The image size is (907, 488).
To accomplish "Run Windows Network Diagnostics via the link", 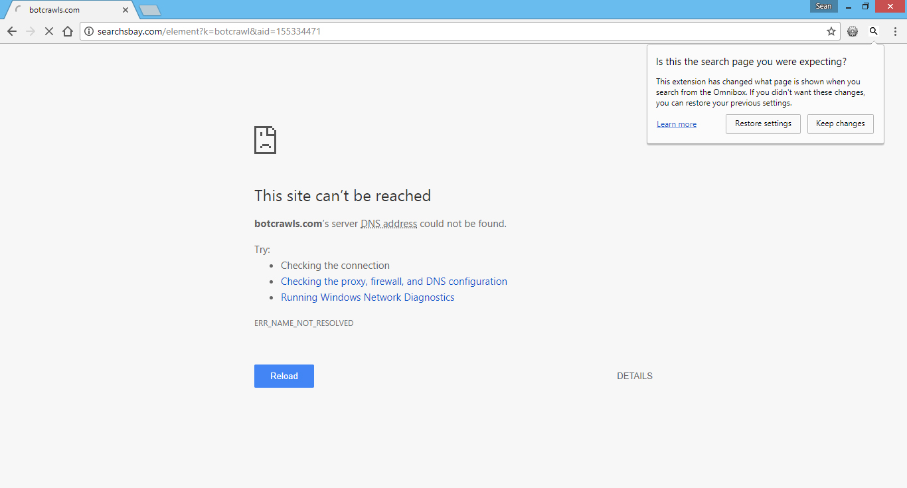I will 367,297.
